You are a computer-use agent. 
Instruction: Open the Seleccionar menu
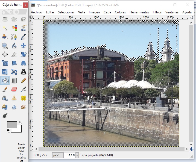pyautogui.click(x=66, y=12)
